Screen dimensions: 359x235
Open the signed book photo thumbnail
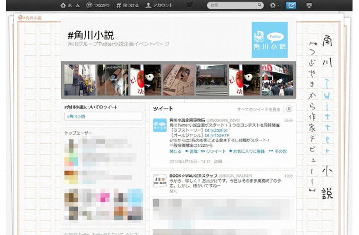click(178, 80)
